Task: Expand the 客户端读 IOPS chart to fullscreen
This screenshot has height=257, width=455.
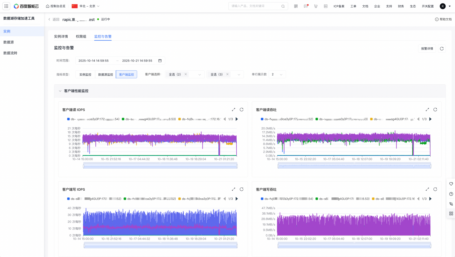Action: (234, 110)
